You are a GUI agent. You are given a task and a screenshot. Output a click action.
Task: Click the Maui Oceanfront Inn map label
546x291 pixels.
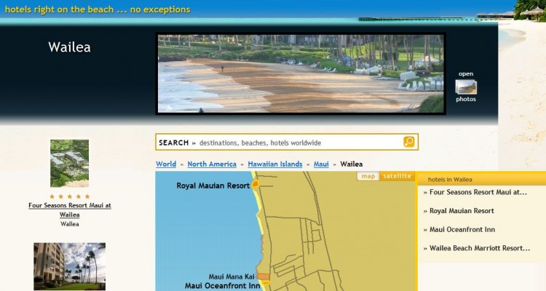tap(223, 286)
